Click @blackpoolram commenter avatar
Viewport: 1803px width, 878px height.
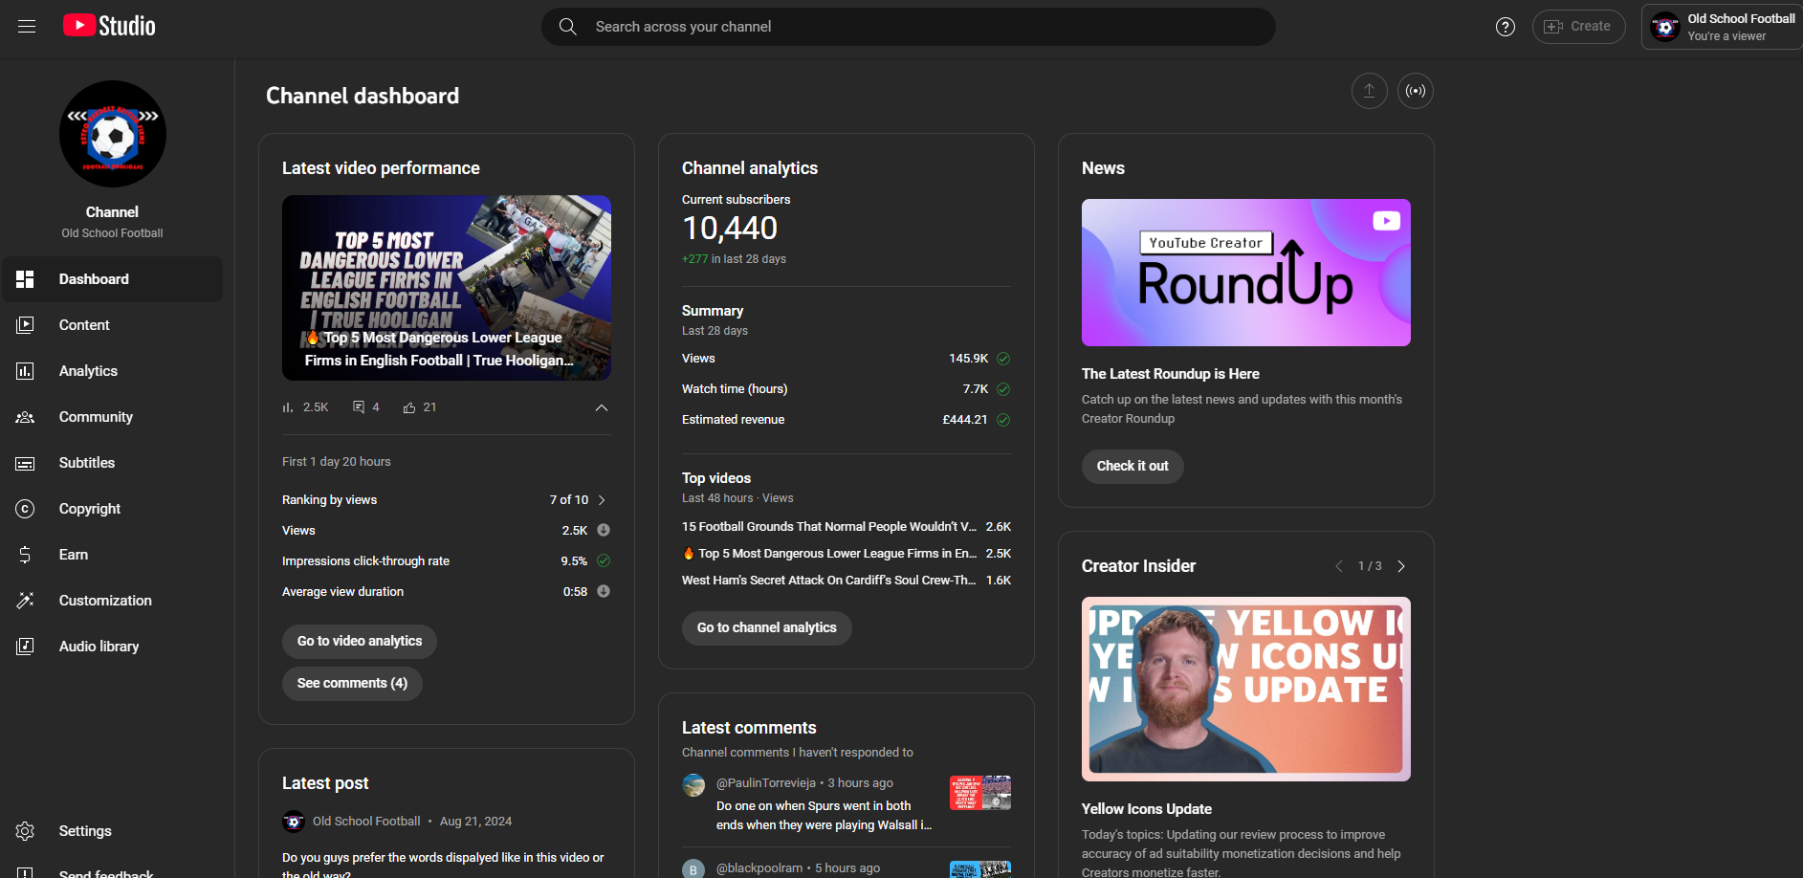[x=693, y=869]
